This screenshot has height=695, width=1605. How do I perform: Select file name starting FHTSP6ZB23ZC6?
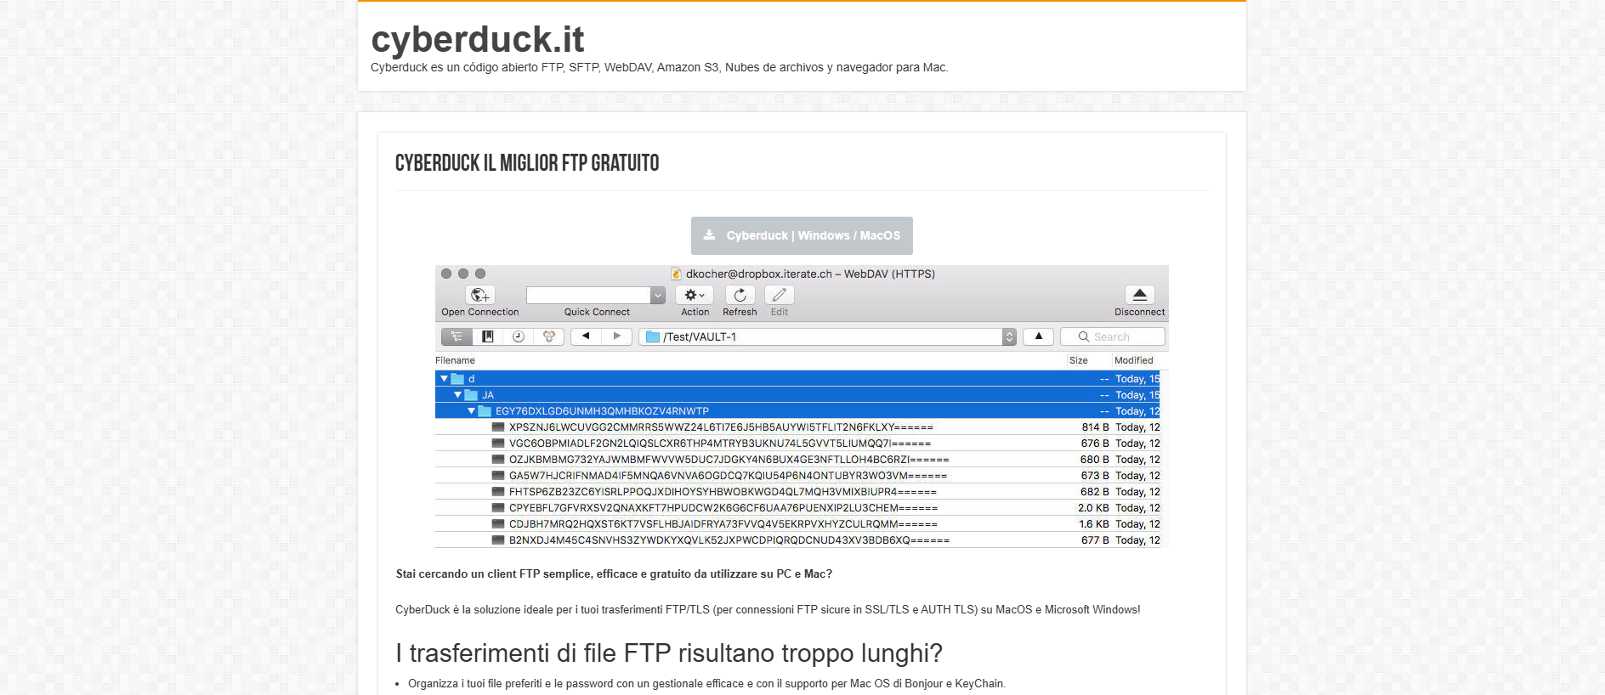point(723,492)
